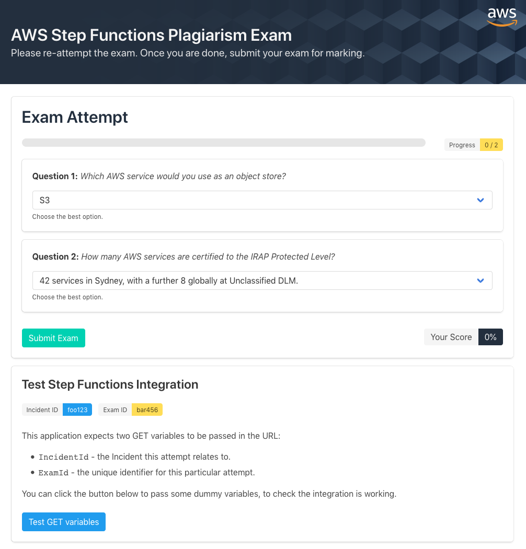Click the AWS Step Functions Plagiarism Exam title
The width and height of the screenshot is (526, 549).
click(152, 35)
